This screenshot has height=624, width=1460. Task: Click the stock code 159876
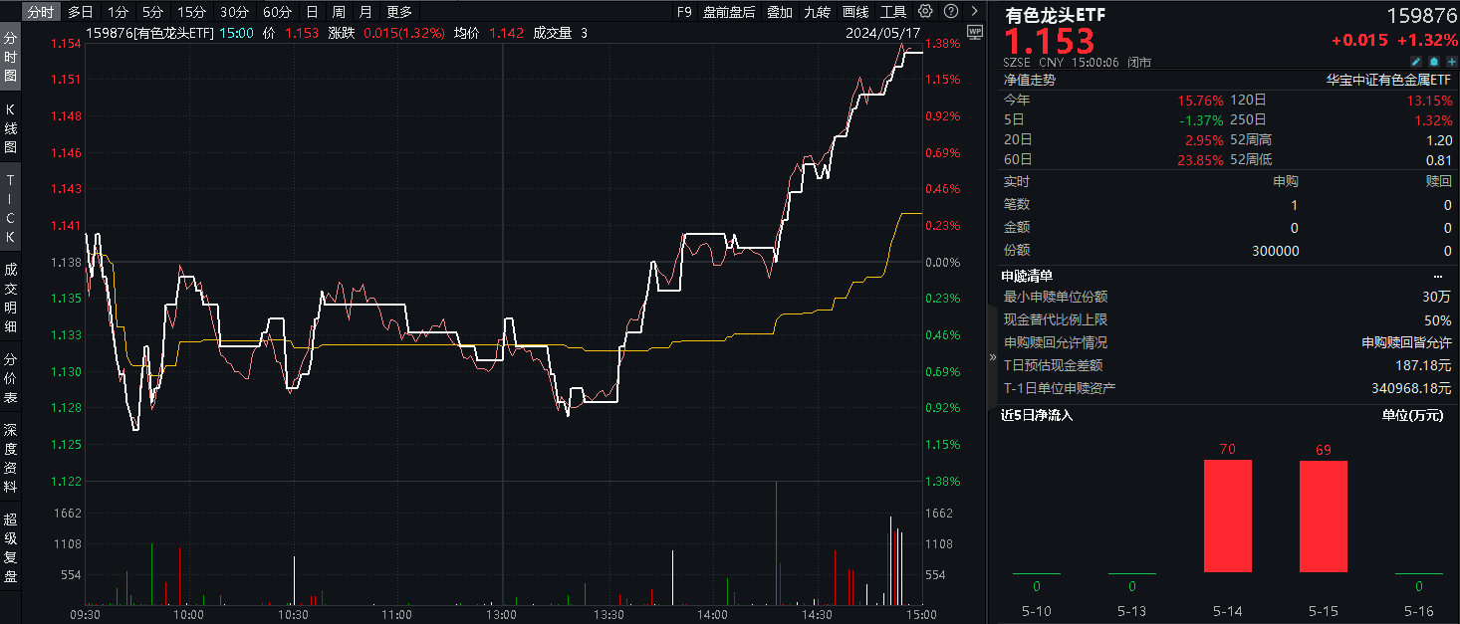click(1420, 16)
